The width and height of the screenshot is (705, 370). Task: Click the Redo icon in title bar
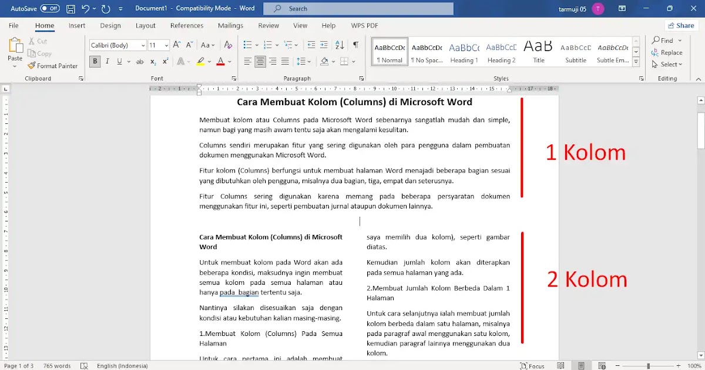[x=106, y=9]
